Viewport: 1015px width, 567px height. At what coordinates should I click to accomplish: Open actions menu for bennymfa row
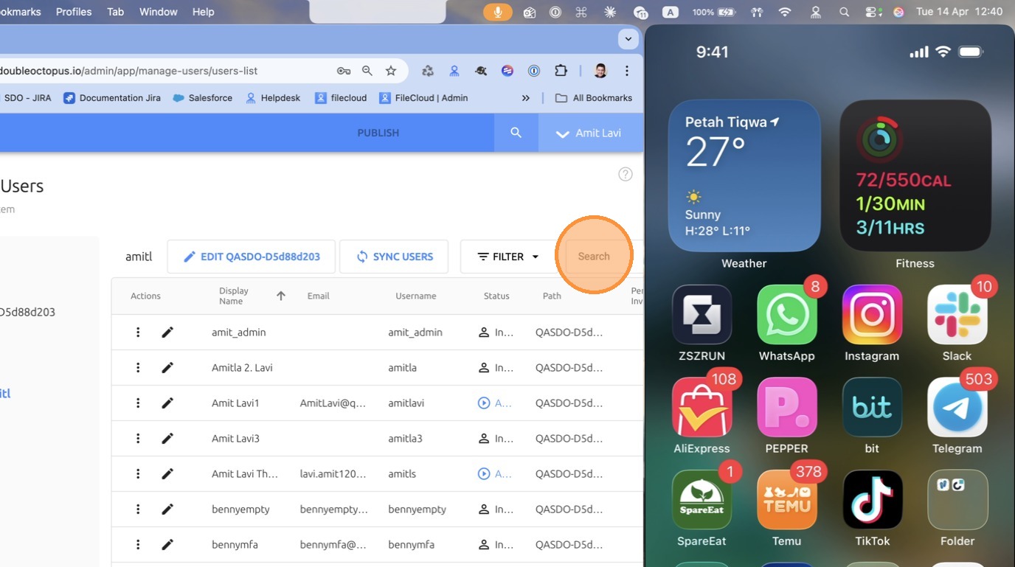click(138, 545)
